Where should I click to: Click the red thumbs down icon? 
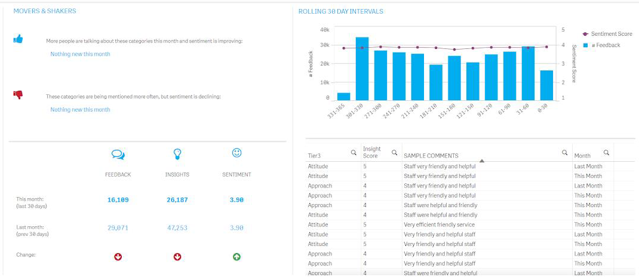(18, 94)
